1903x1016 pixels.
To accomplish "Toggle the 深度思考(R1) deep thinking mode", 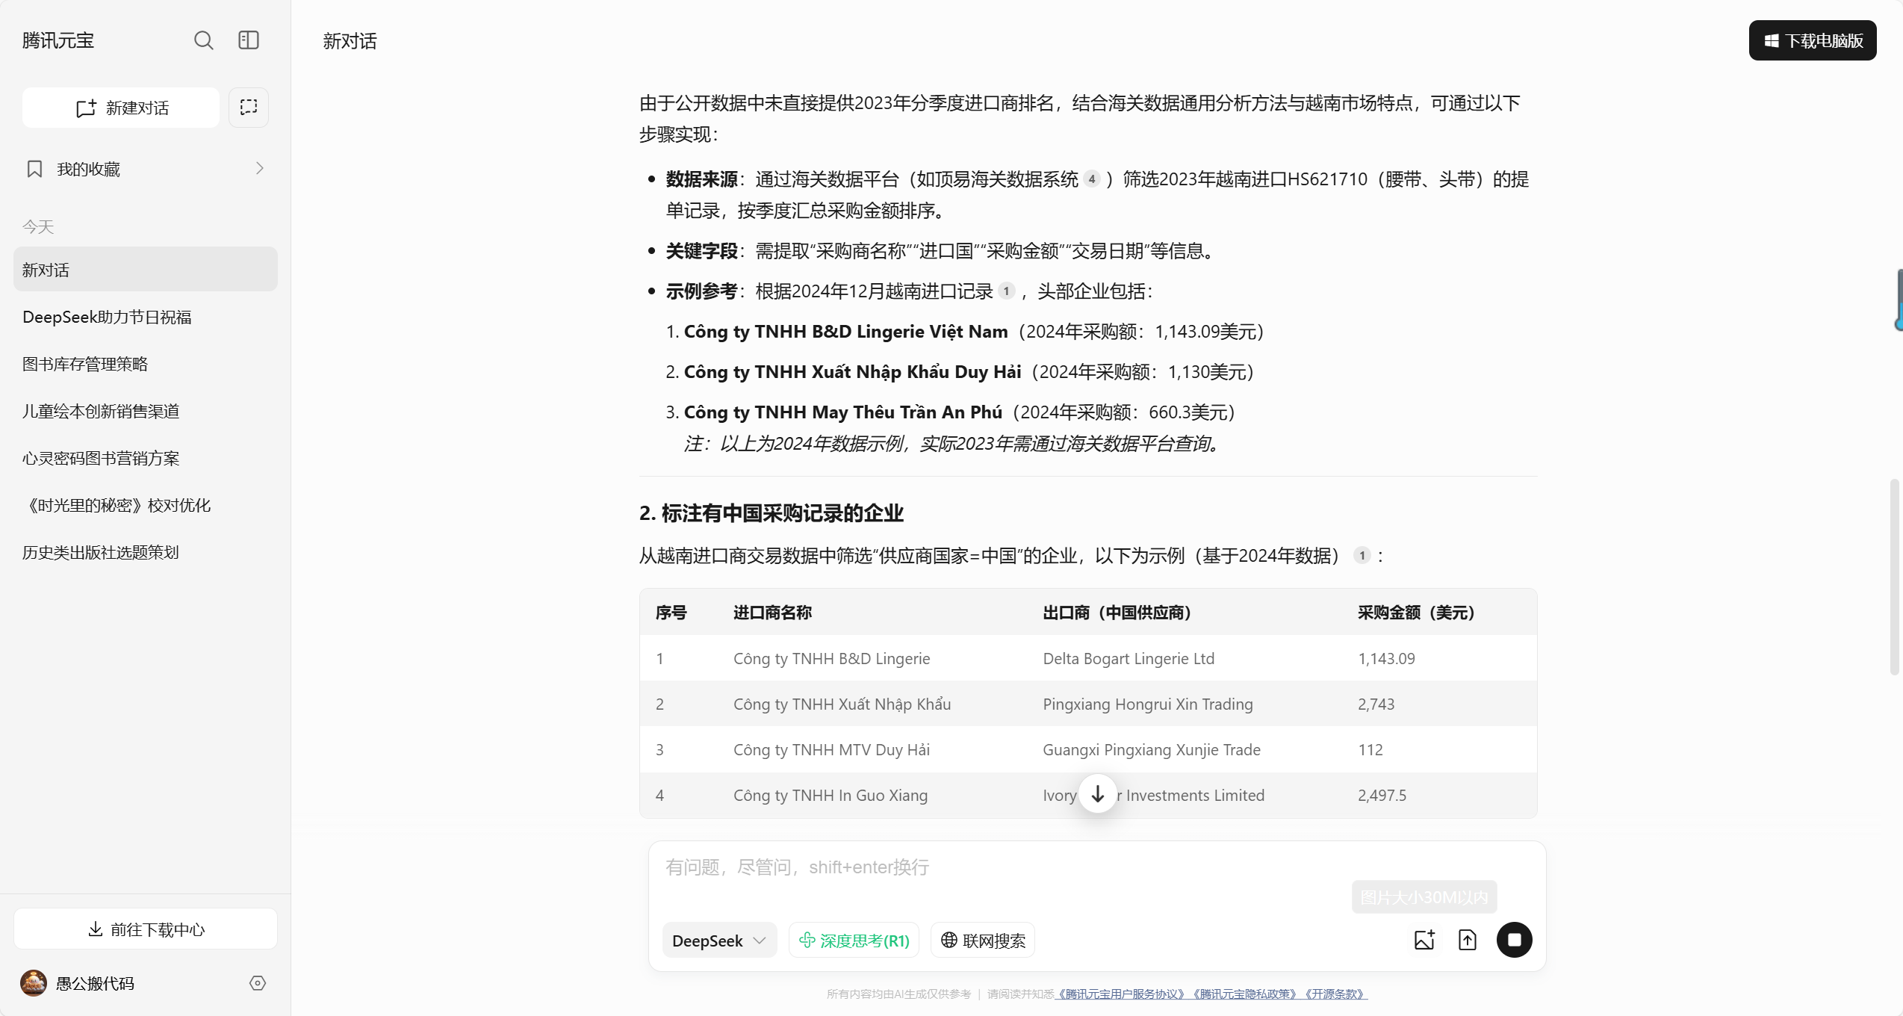I will [x=854, y=941].
